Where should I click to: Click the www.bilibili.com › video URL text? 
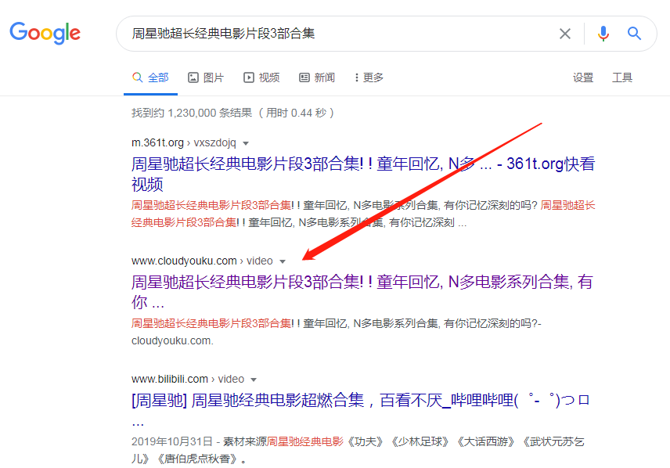point(188,379)
